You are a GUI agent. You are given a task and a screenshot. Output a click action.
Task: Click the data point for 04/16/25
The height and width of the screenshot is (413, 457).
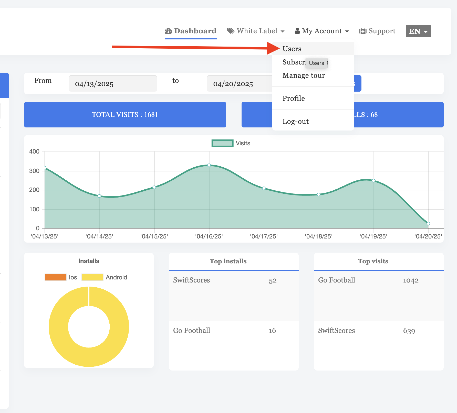[x=209, y=165]
